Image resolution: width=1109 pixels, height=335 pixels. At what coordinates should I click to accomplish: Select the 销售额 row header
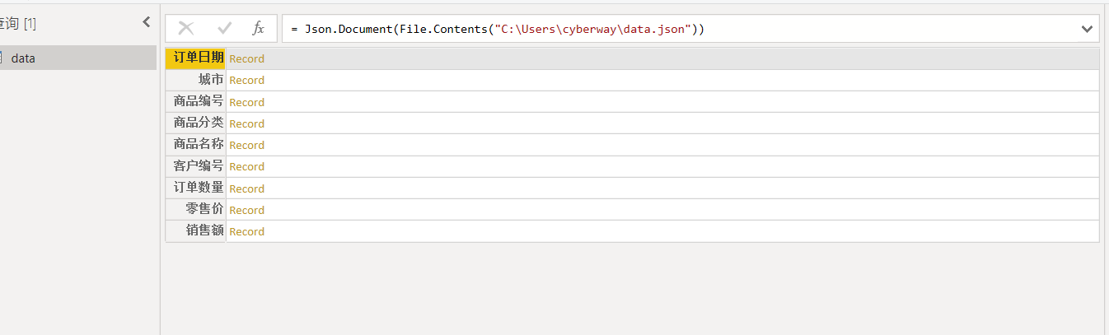[x=204, y=230]
